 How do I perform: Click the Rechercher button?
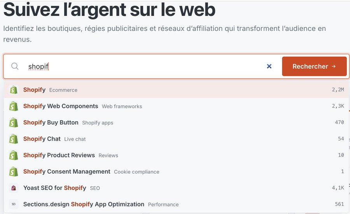coord(314,66)
